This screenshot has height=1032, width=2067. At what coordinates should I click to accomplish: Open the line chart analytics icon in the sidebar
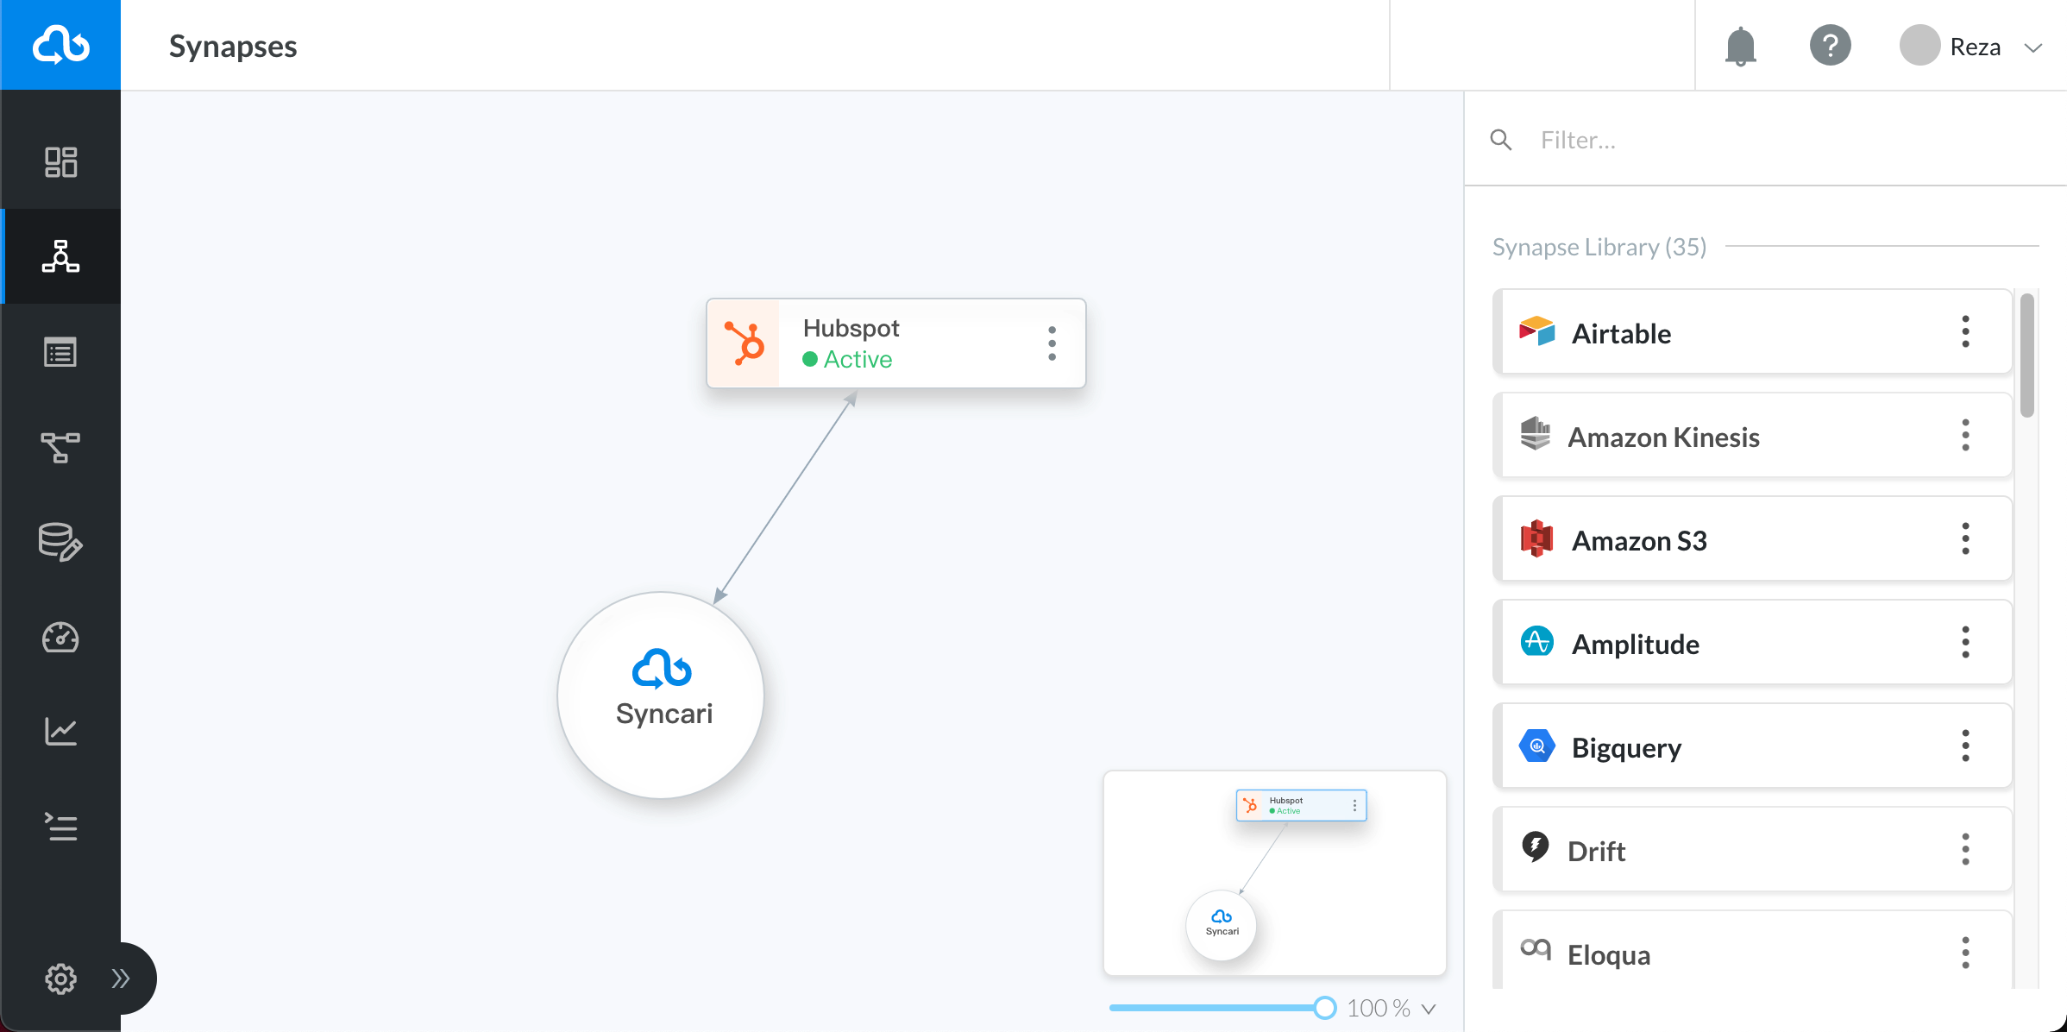pos(60,732)
